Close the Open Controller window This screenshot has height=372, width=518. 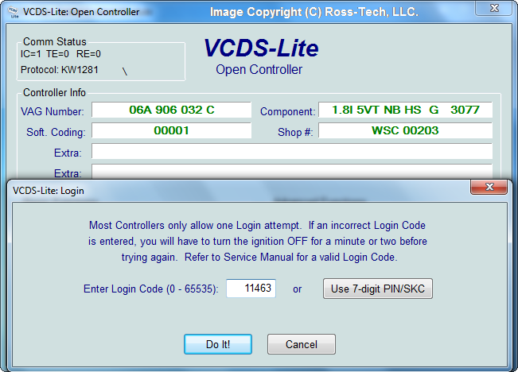click(x=494, y=8)
